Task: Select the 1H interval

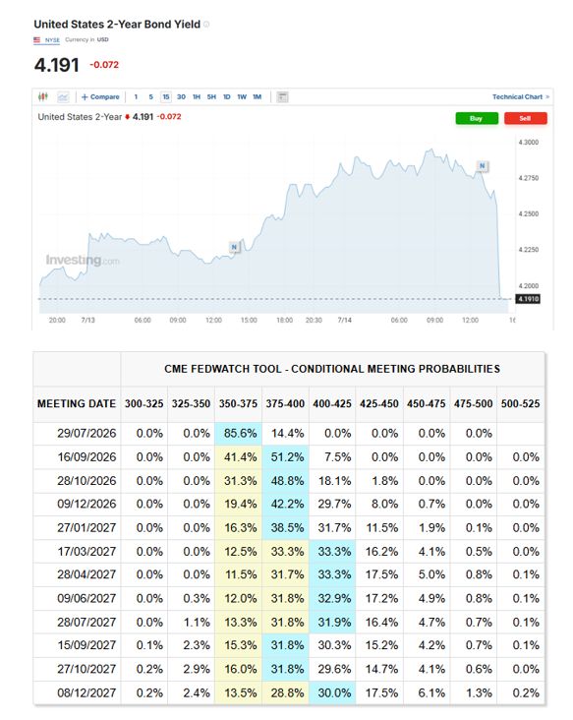Action: pyautogui.click(x=197, y=97)
